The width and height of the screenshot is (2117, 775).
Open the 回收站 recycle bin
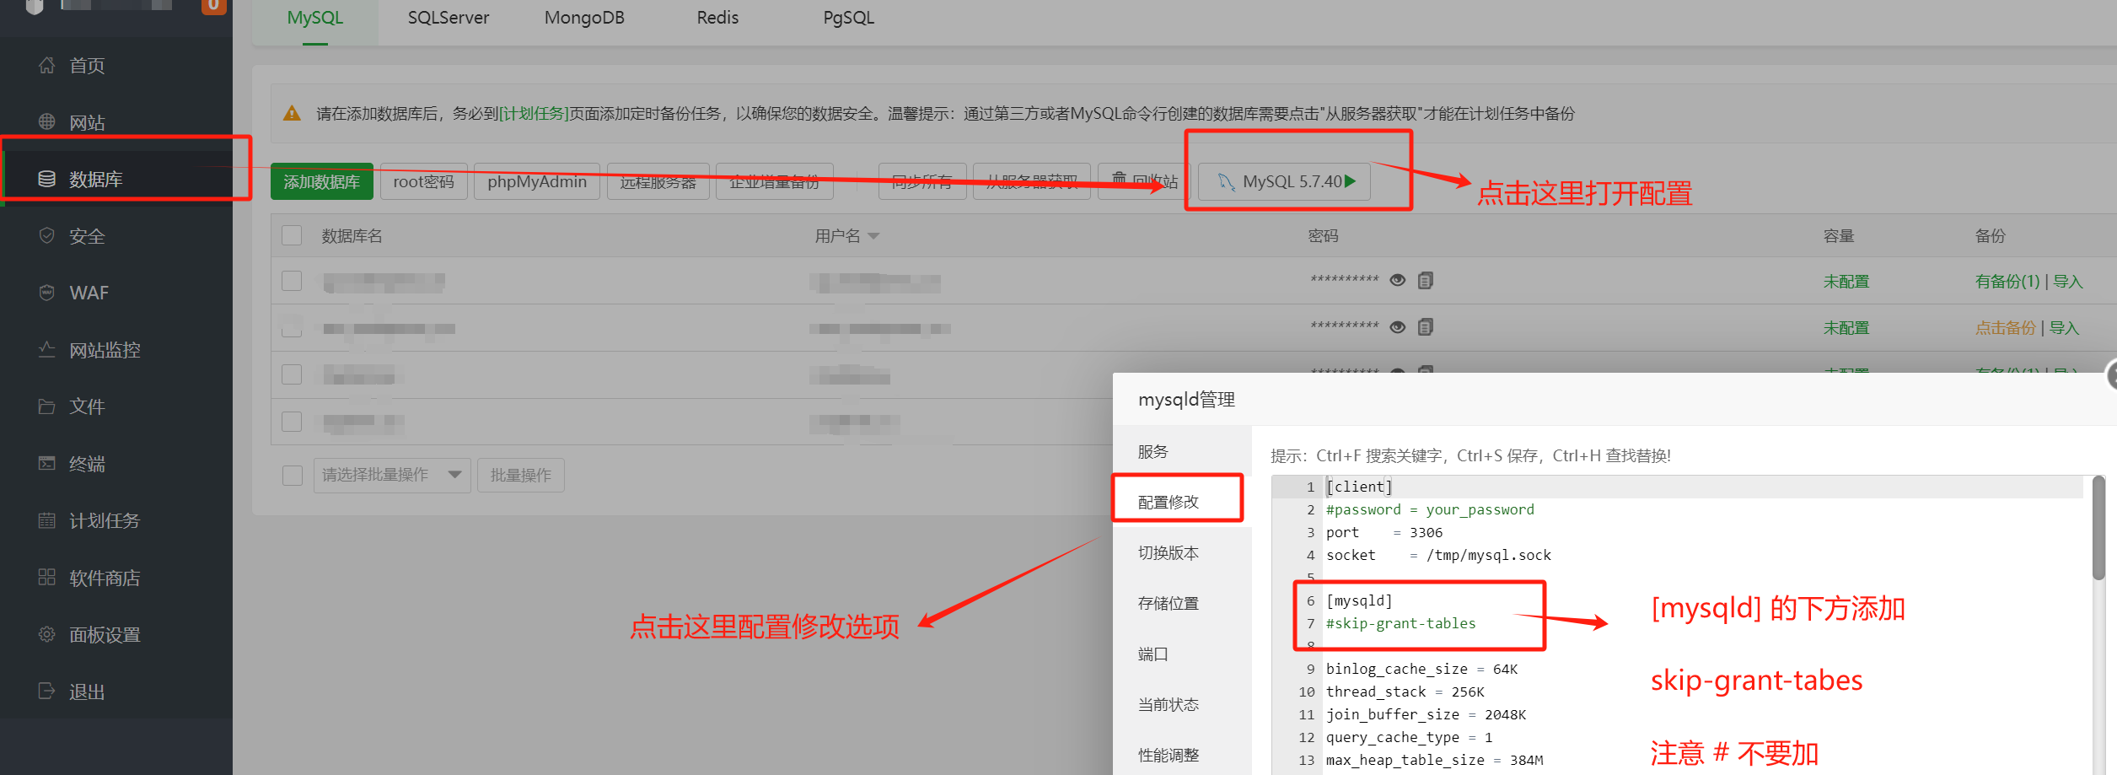coord(1145,181)
